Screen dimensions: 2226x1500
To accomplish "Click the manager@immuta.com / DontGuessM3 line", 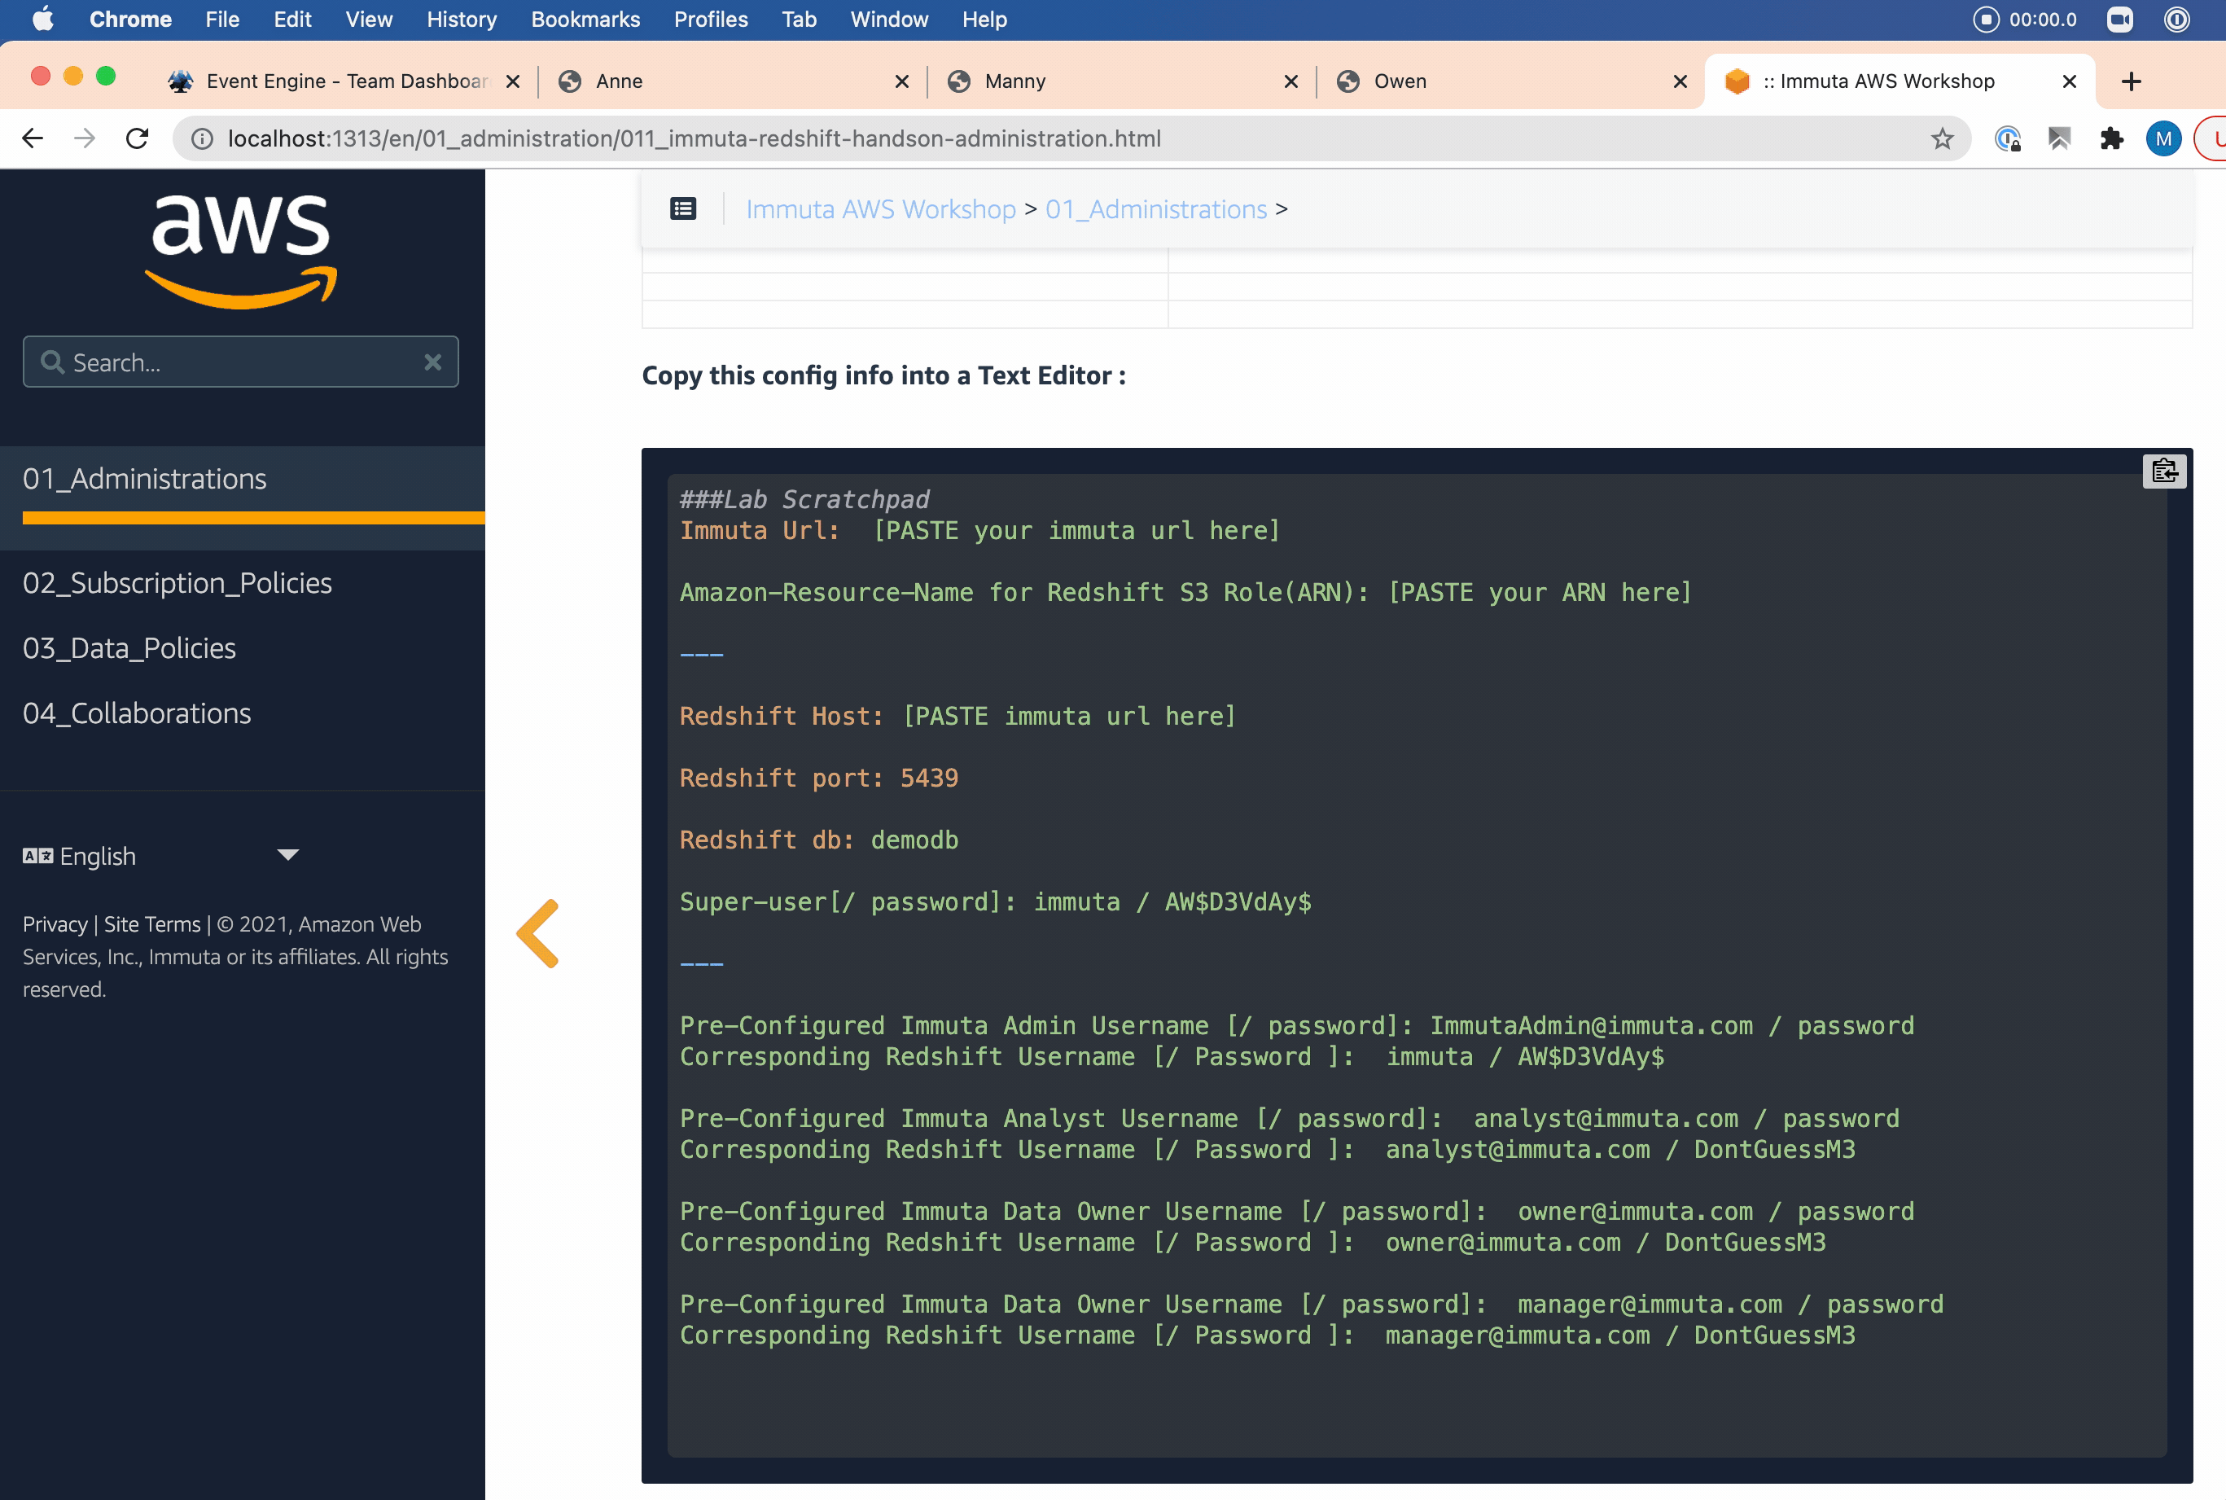I will coord(1267,1336).
